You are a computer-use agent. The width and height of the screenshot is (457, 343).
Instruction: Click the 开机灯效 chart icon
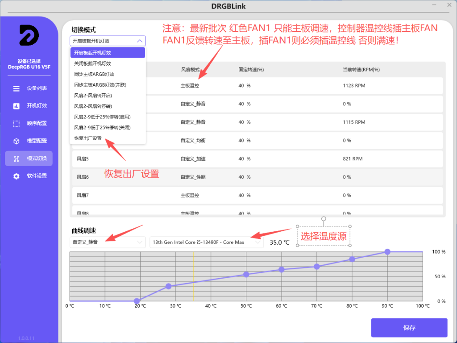[x=17, y=106]
